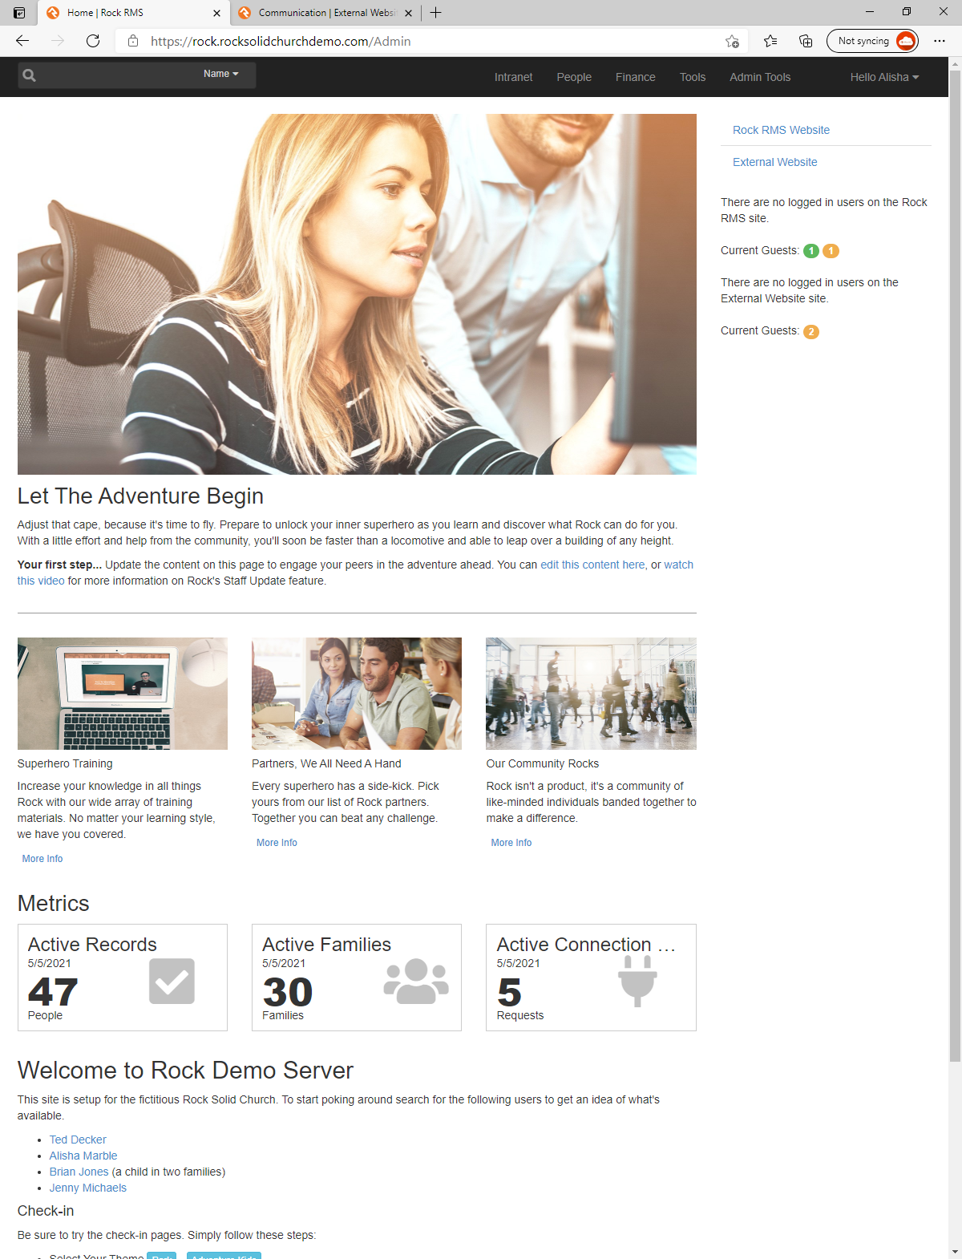Open the External Website link
Screen dimensions: 962x1259
coord(774,162)
